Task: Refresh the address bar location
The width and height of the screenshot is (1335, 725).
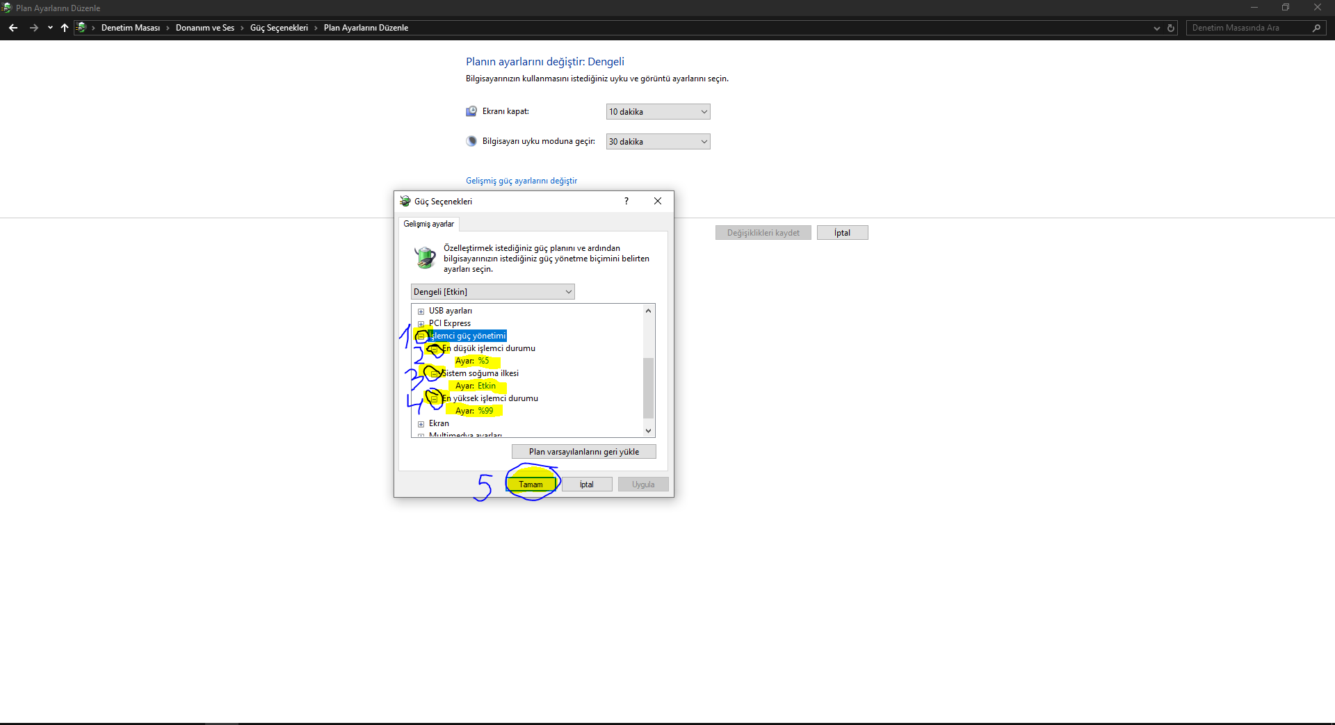Action: click(1171, 28)
